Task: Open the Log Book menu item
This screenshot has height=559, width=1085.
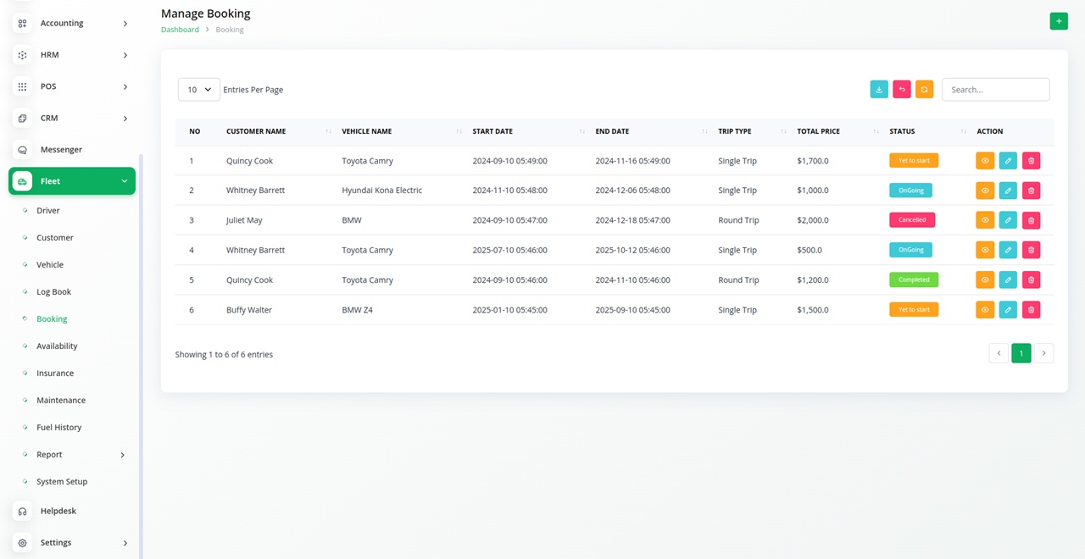Action: pos(53,292)
